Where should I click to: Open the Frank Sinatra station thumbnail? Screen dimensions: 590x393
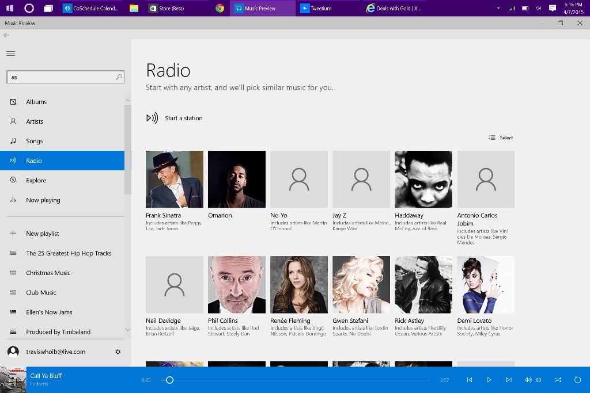point(175,179)
